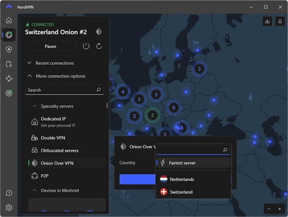This screenshot has width=288, height=217.
Task: Disconnect using the power icon
Action: click(x=86, y=46)
